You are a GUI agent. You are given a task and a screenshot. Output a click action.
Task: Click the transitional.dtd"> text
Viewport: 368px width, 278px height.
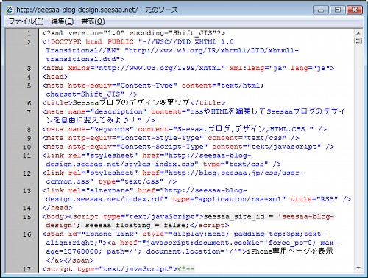85,59
